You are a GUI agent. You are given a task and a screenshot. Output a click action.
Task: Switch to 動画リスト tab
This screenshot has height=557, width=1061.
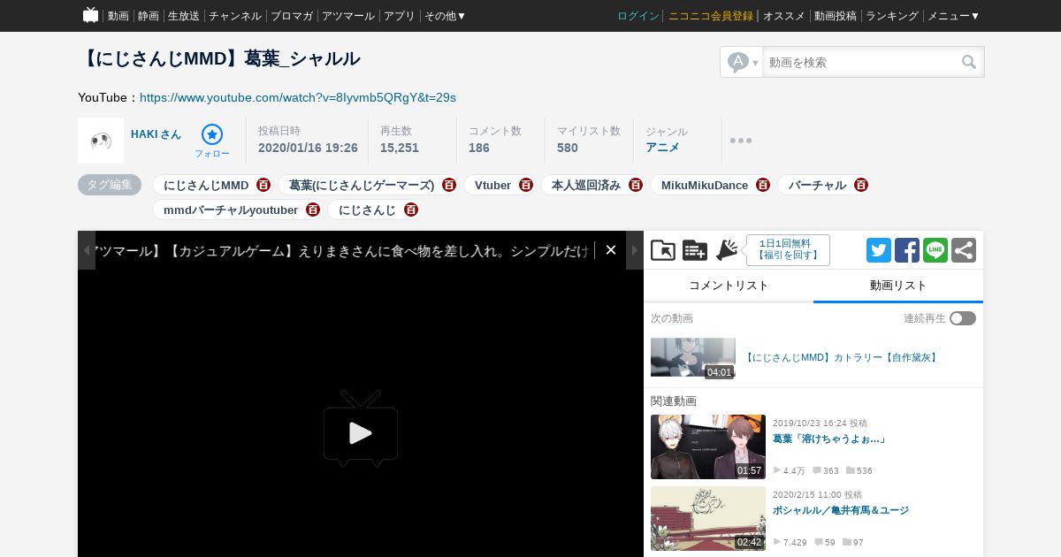[898, 286]
